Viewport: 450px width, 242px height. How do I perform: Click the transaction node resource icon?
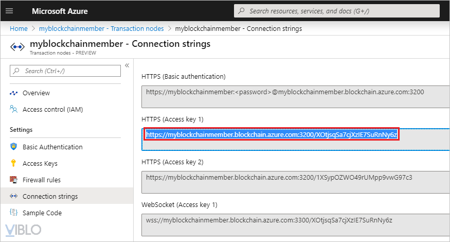pyautogui.click(x=18, y=47)
